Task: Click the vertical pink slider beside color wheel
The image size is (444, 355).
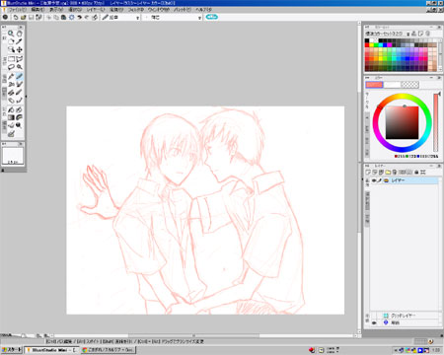Action: pos(436,122)
